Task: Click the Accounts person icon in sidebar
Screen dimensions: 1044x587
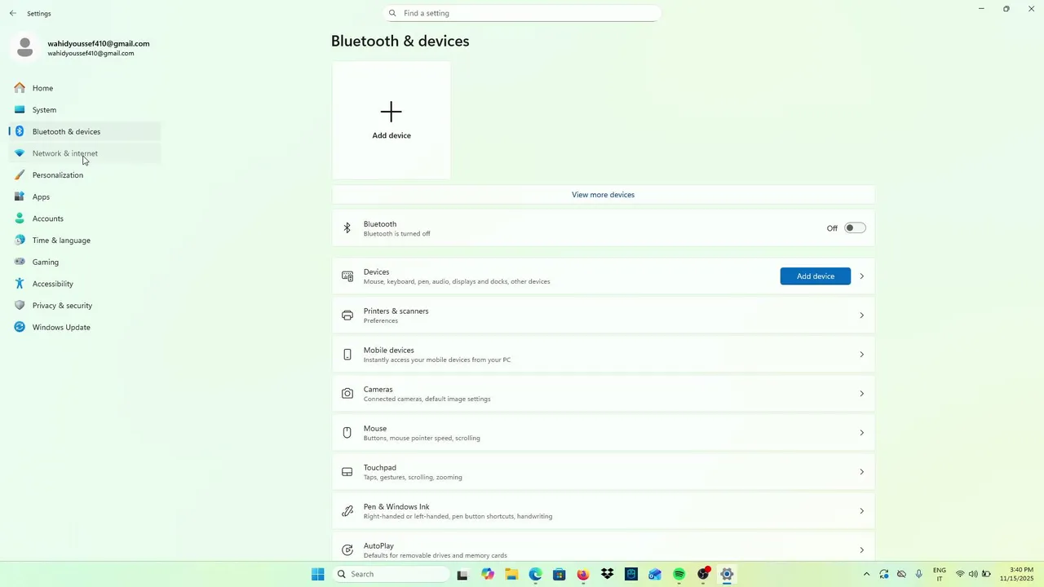Action: [x=20, y=218]
